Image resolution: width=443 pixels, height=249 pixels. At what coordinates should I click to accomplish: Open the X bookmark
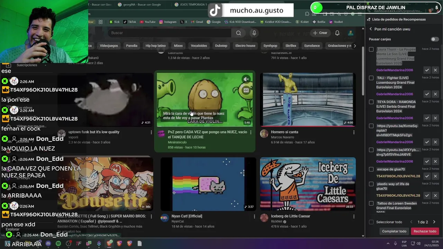coord(183,22)
